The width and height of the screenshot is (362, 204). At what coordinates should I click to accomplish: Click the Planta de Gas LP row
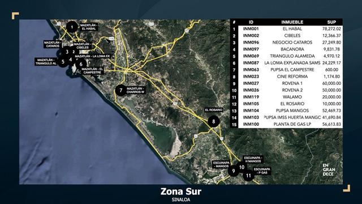point(287,124)
